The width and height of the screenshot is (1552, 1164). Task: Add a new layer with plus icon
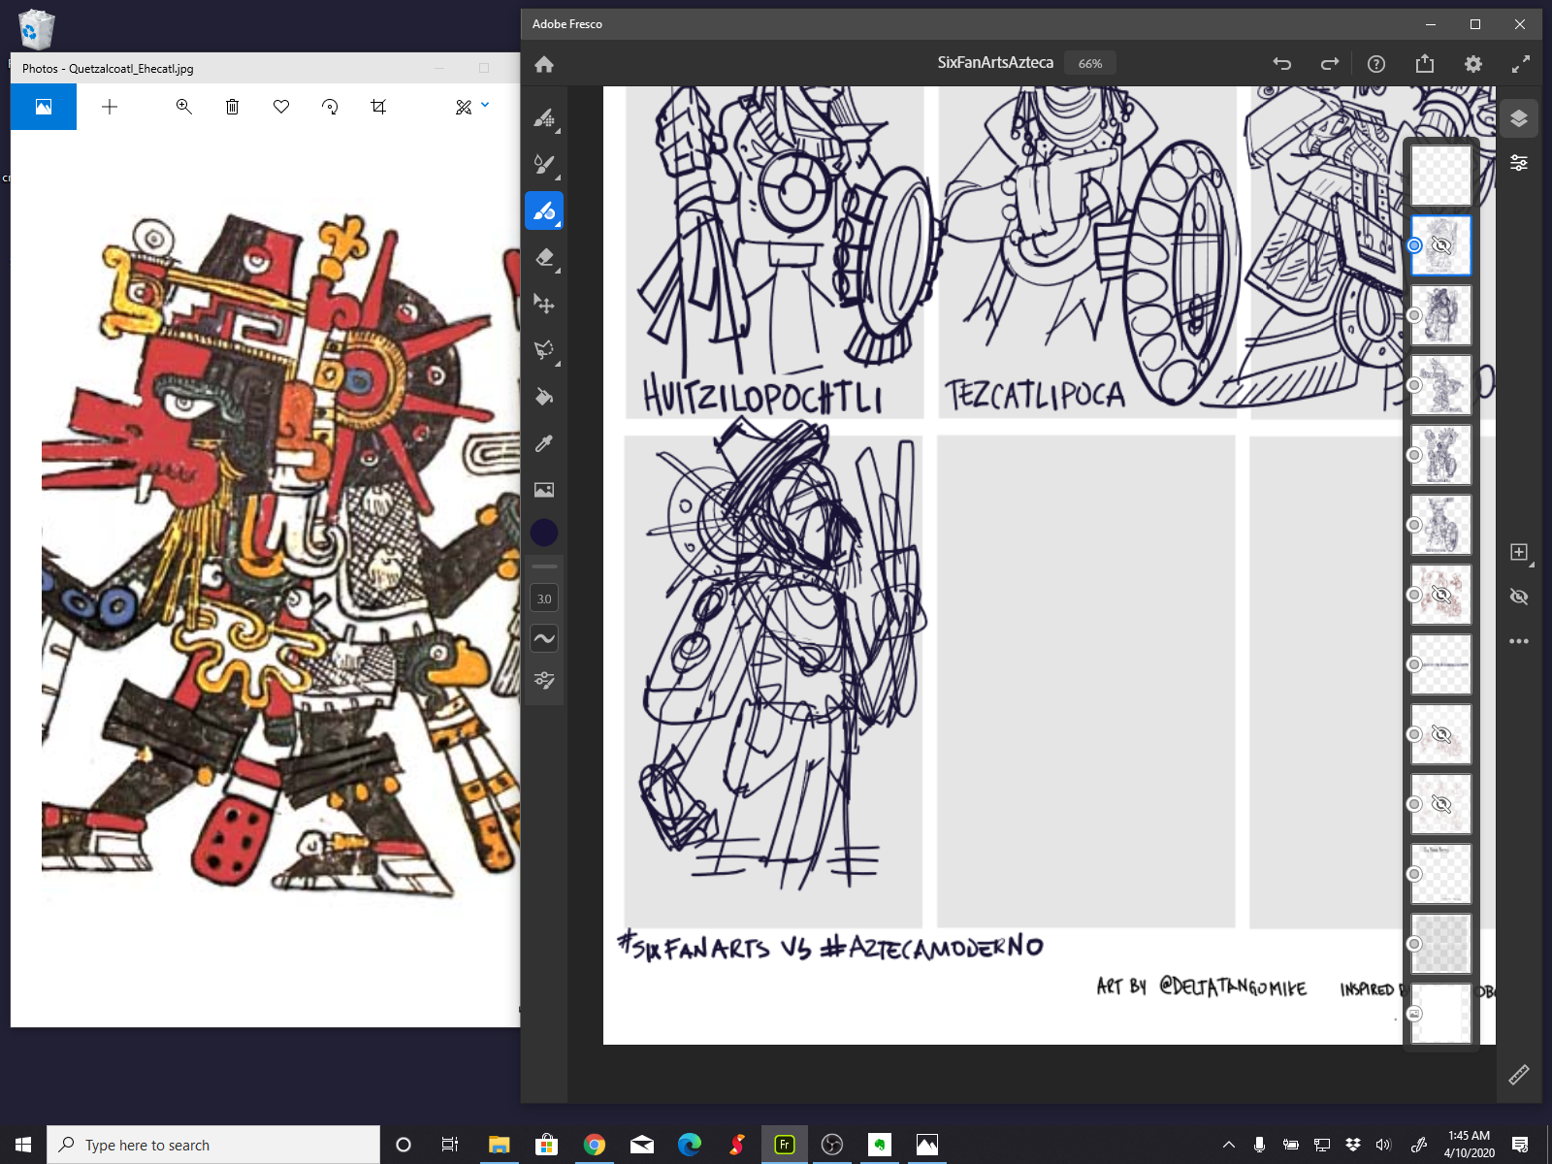(1519, 552)
